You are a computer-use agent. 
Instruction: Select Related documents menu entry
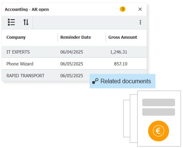[x=122, y=81]
